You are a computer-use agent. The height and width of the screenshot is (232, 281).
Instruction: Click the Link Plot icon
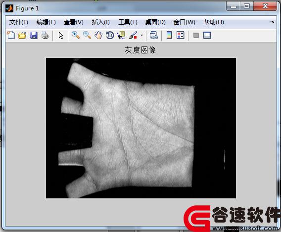tap(153, 35)
